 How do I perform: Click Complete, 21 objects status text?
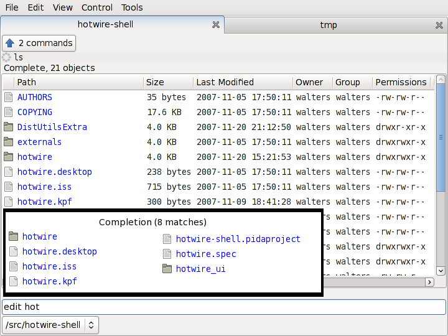49,68
